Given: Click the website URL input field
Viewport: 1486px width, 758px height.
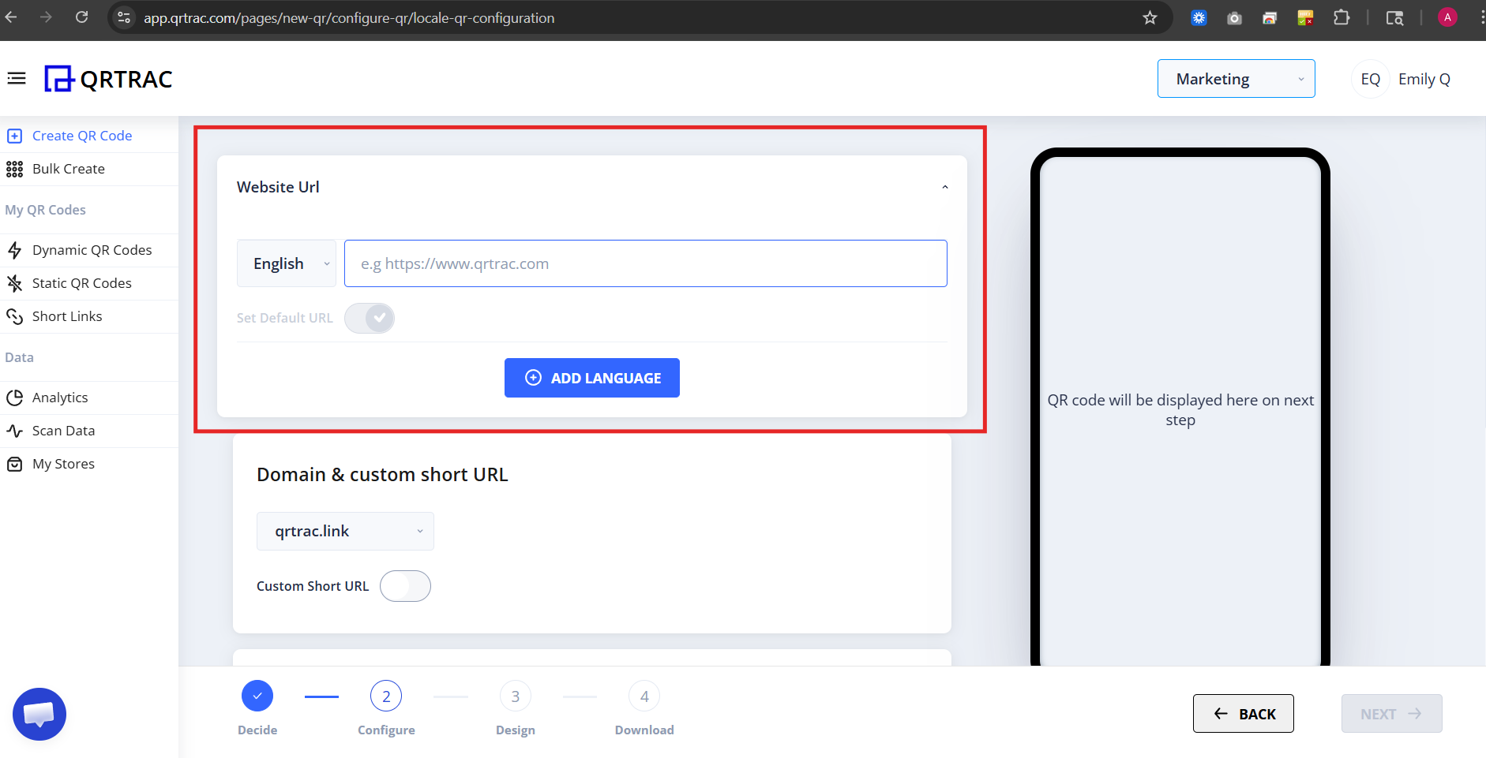Looking at the screenshot, I should point(645,263).
